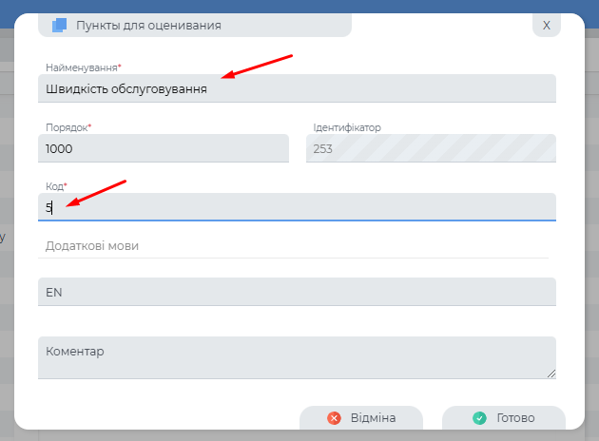This screenshot has height=441, width=599.
Task: Click the disabled Ідентифікатор field showing 253
Action: tap(431, 148)
